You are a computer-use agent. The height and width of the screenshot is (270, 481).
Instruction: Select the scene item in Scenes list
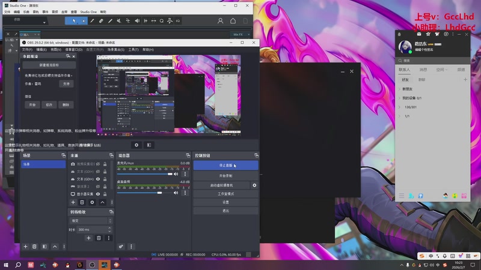click(x=43, y=164)
